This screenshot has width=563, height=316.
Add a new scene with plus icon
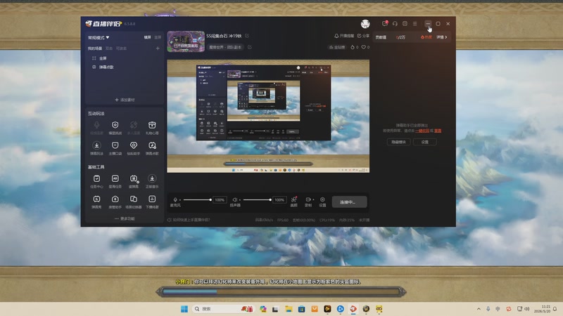click(158, 48)
